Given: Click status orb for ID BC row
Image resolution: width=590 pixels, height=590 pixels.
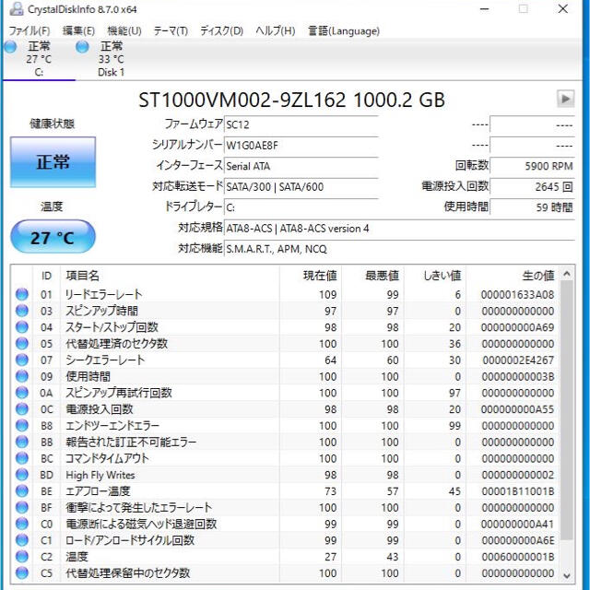Looking at the screenshot, I should click(x=22, y=458).
